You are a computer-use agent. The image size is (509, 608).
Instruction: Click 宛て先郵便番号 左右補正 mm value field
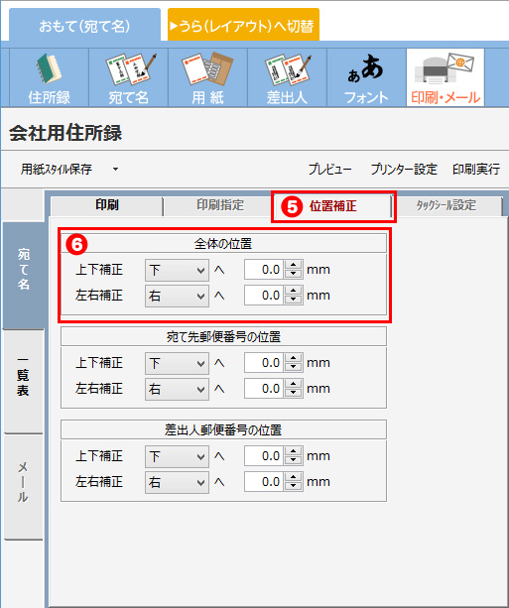tap(264, 389)
